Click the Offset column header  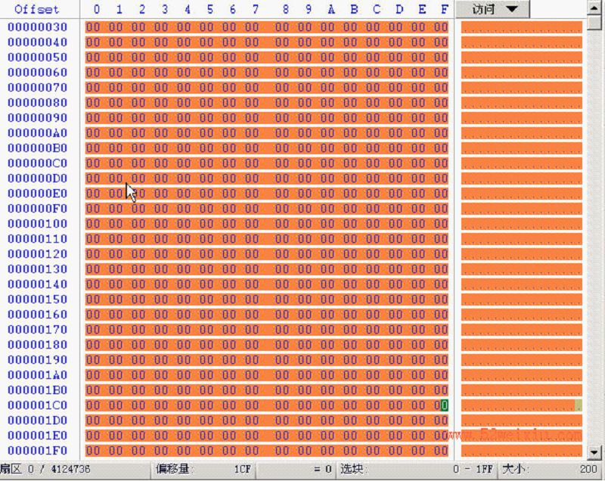37,9
